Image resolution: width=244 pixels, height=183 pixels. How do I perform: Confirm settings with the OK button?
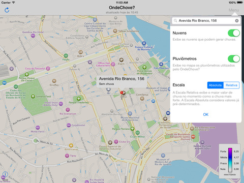pos(206,114)
